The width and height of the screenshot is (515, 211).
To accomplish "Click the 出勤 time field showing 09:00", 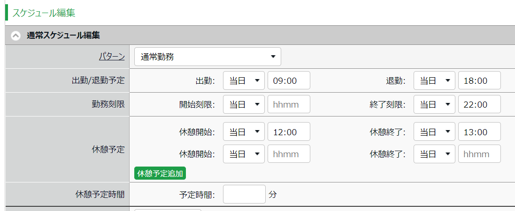I will [x=289, y=80].
